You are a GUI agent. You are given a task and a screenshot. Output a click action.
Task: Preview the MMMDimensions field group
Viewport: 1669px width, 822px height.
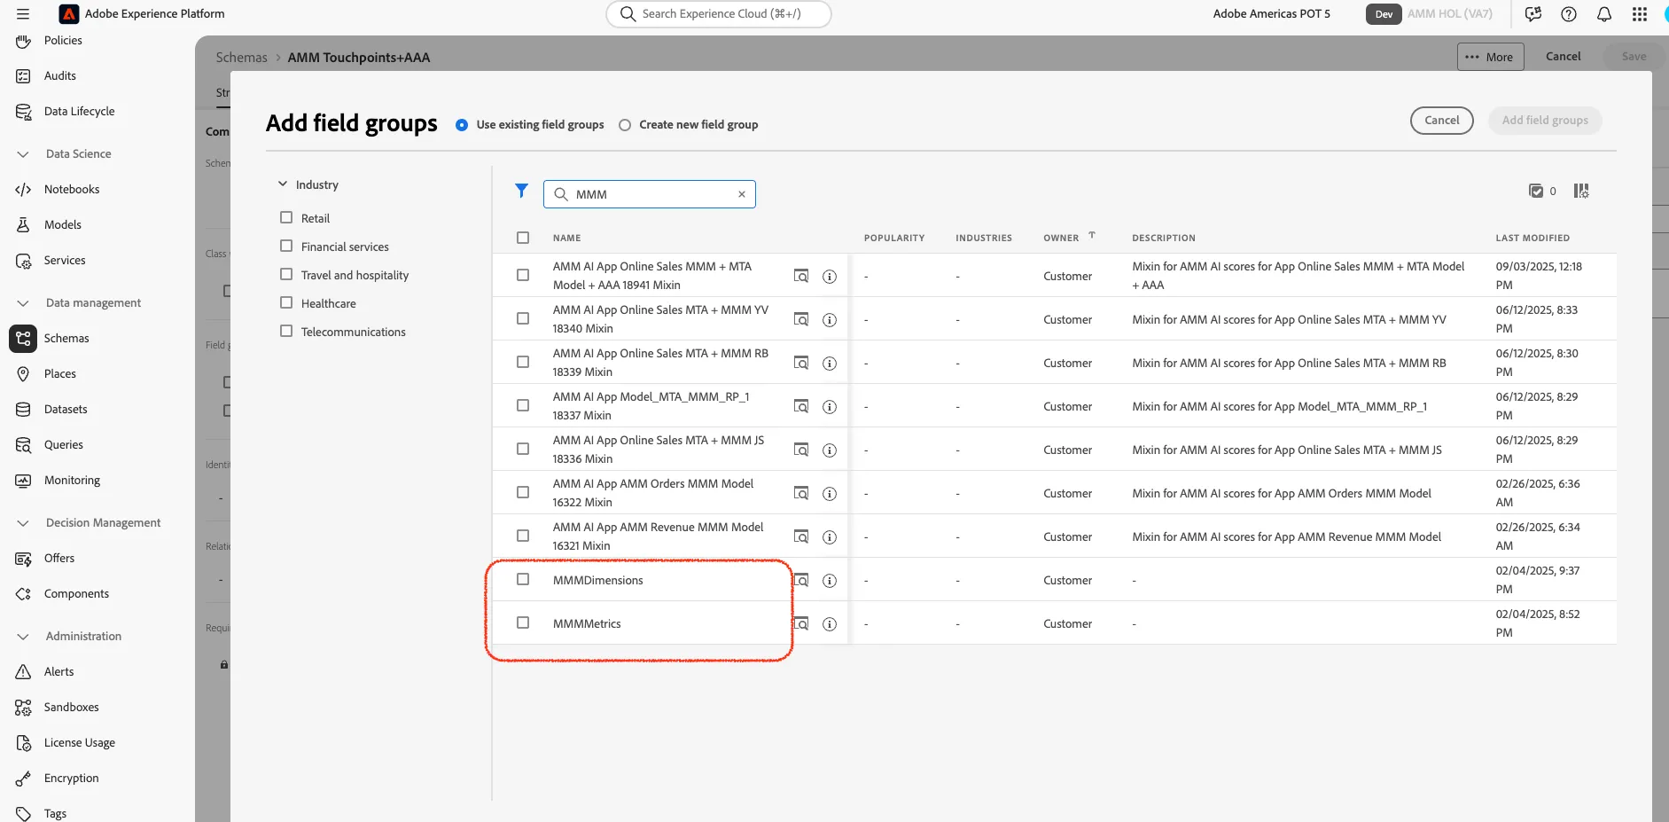click(x=801, y=581)
